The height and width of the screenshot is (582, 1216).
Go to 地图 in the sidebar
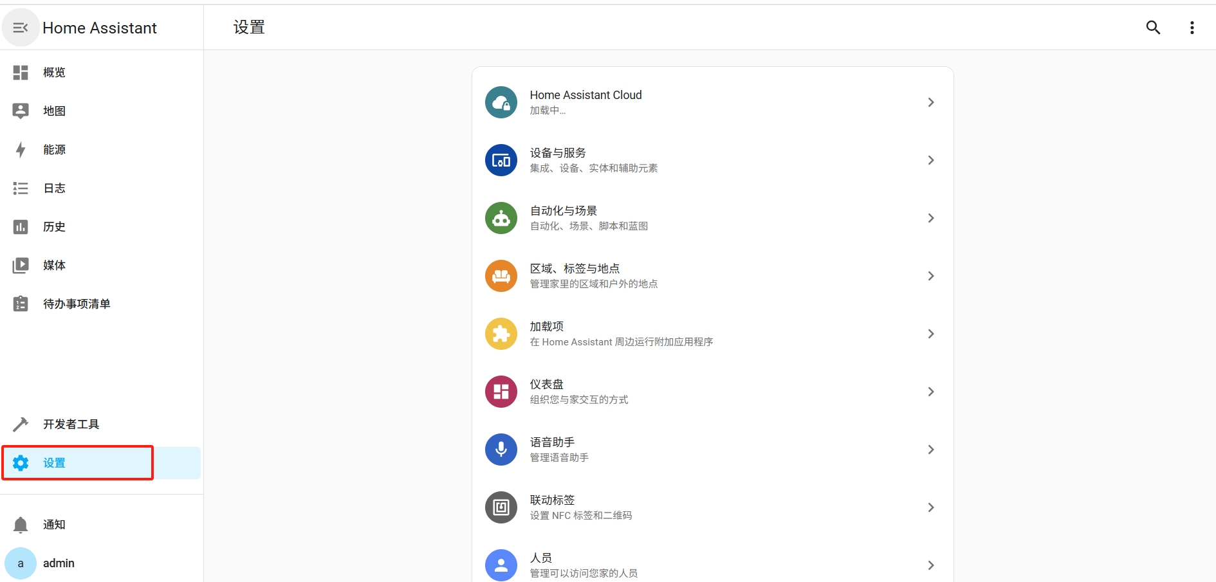54,111
